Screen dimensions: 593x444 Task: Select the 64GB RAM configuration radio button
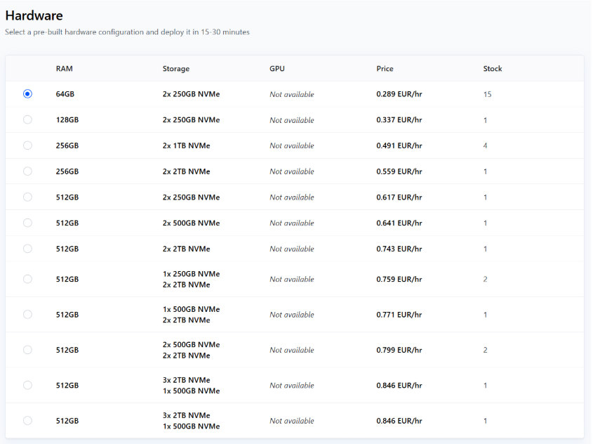click(x=27, y=94)
